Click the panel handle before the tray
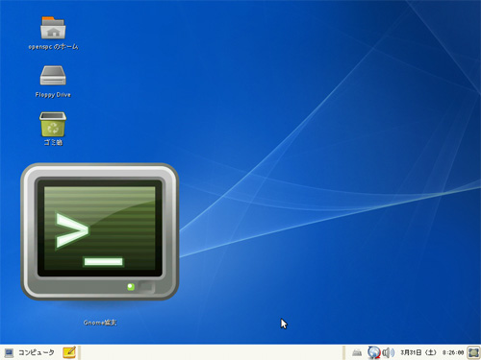The image size is (481, 360). coord(344,352)
